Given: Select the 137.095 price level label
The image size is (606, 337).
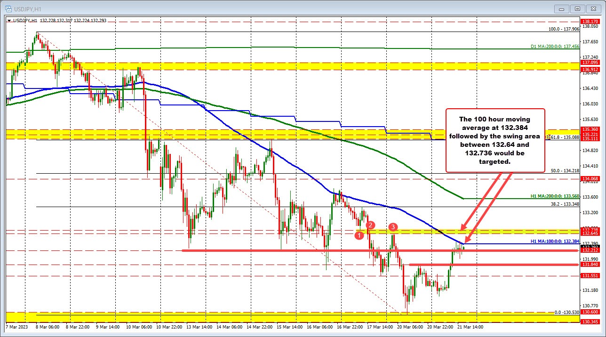Looking at the screenshot, I should click(x=590, y=63).
